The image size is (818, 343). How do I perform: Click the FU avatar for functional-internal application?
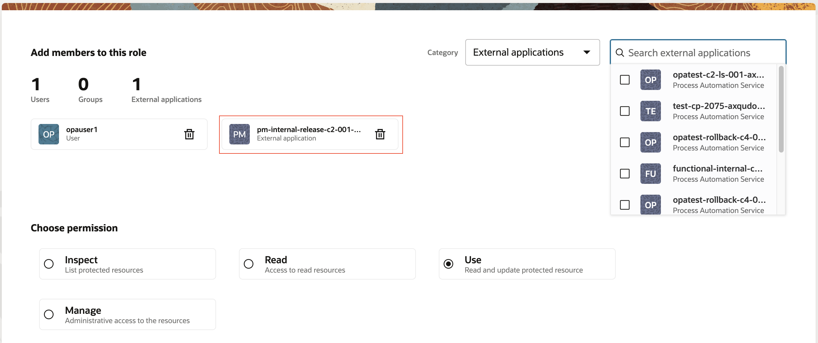tap(650, 173)
